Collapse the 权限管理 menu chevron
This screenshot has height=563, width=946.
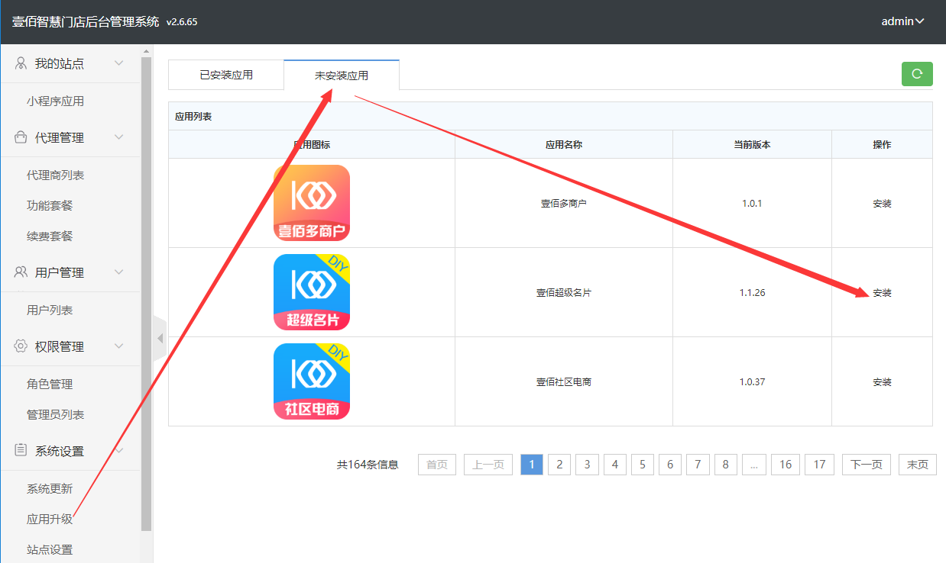coord(119,346)
